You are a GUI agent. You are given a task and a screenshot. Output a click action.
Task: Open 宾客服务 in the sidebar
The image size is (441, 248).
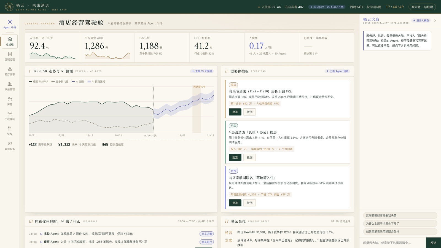10,145
